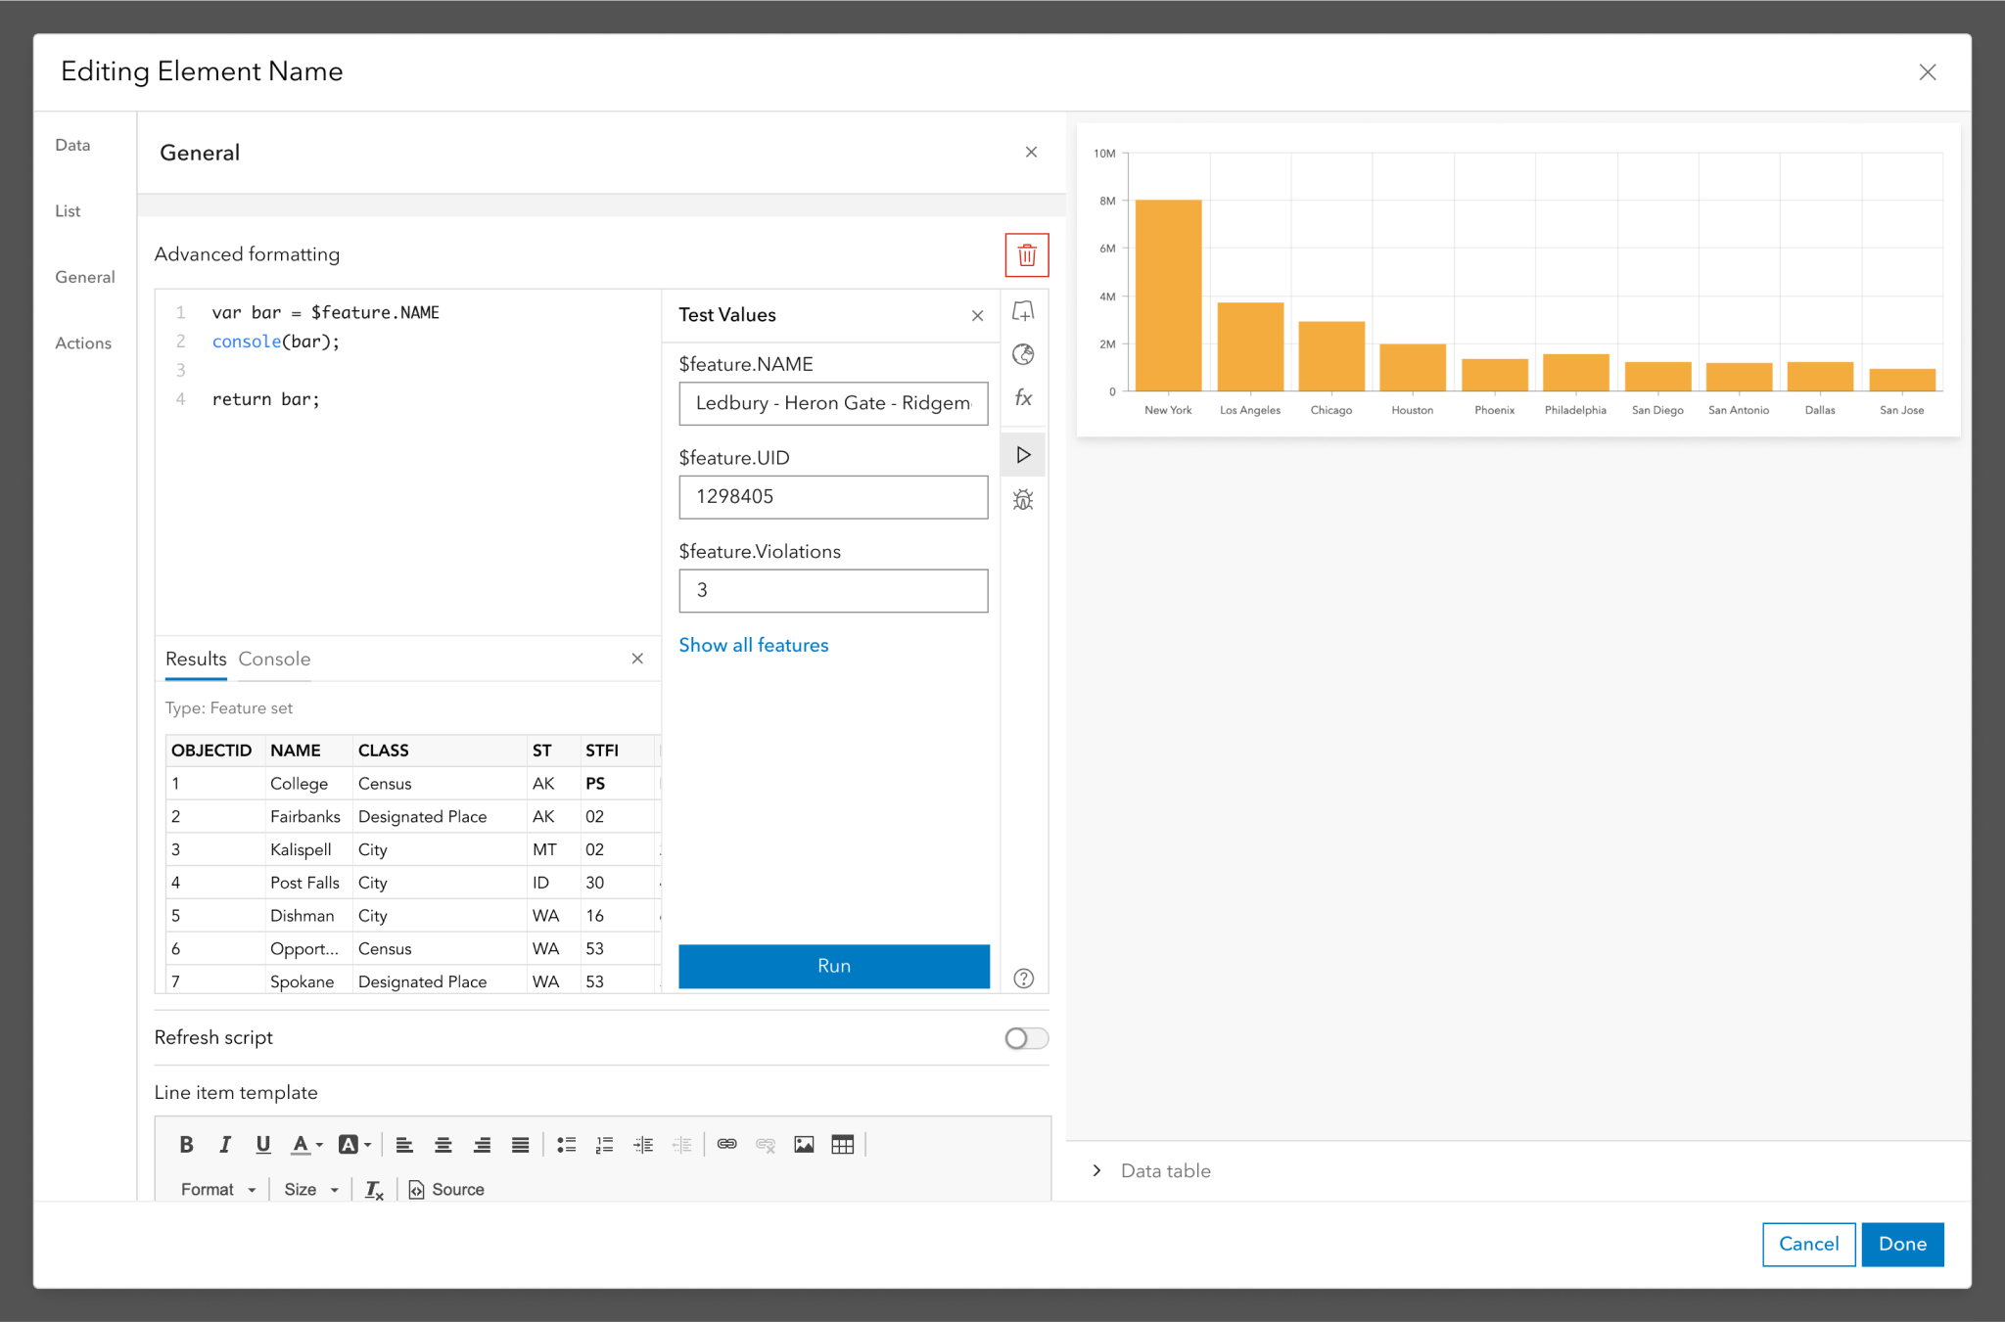Open the help question mark icon
Screen dimensions: 2005x1322
coord(1023,979)
